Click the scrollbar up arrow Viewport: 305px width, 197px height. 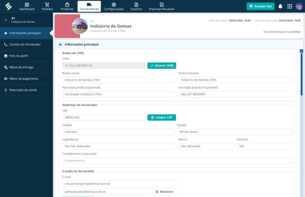[x=302, y=51]
